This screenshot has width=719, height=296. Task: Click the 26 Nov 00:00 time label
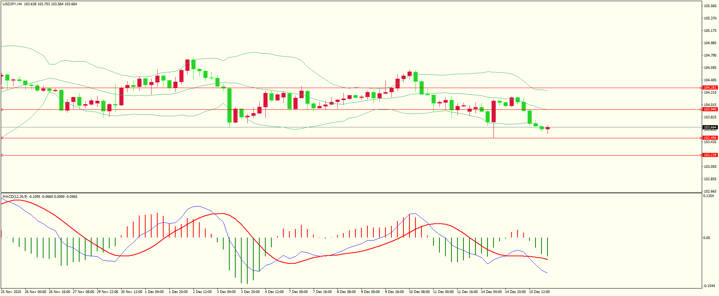[x=35, y=292]
